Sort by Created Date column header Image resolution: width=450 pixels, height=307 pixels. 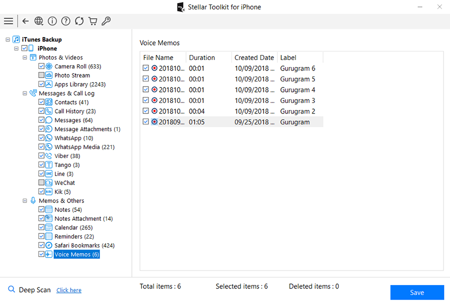click(x=254, y=57)
